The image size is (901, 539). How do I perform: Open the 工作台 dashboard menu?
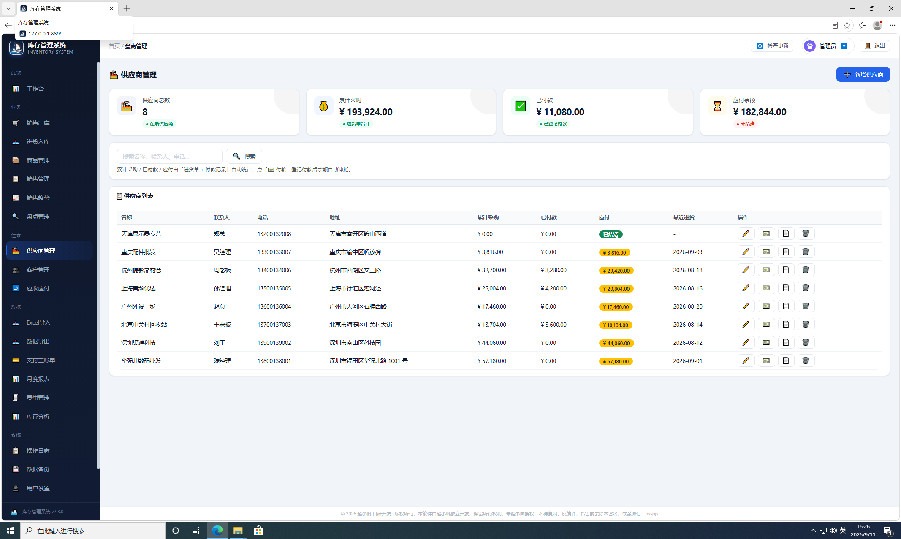[49, 89]
